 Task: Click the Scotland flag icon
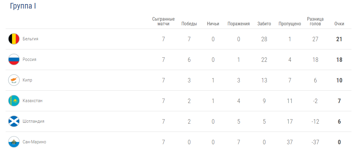(x=14, y=121)
